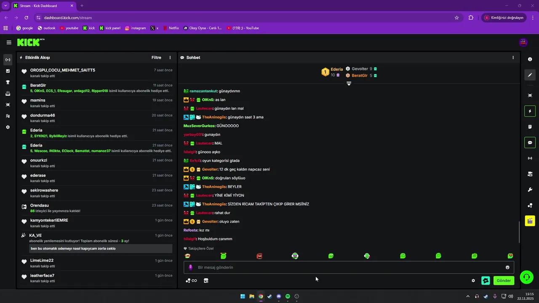Select the red robot emote in quick row
539x303 pixels.
(x=259, y=256)
